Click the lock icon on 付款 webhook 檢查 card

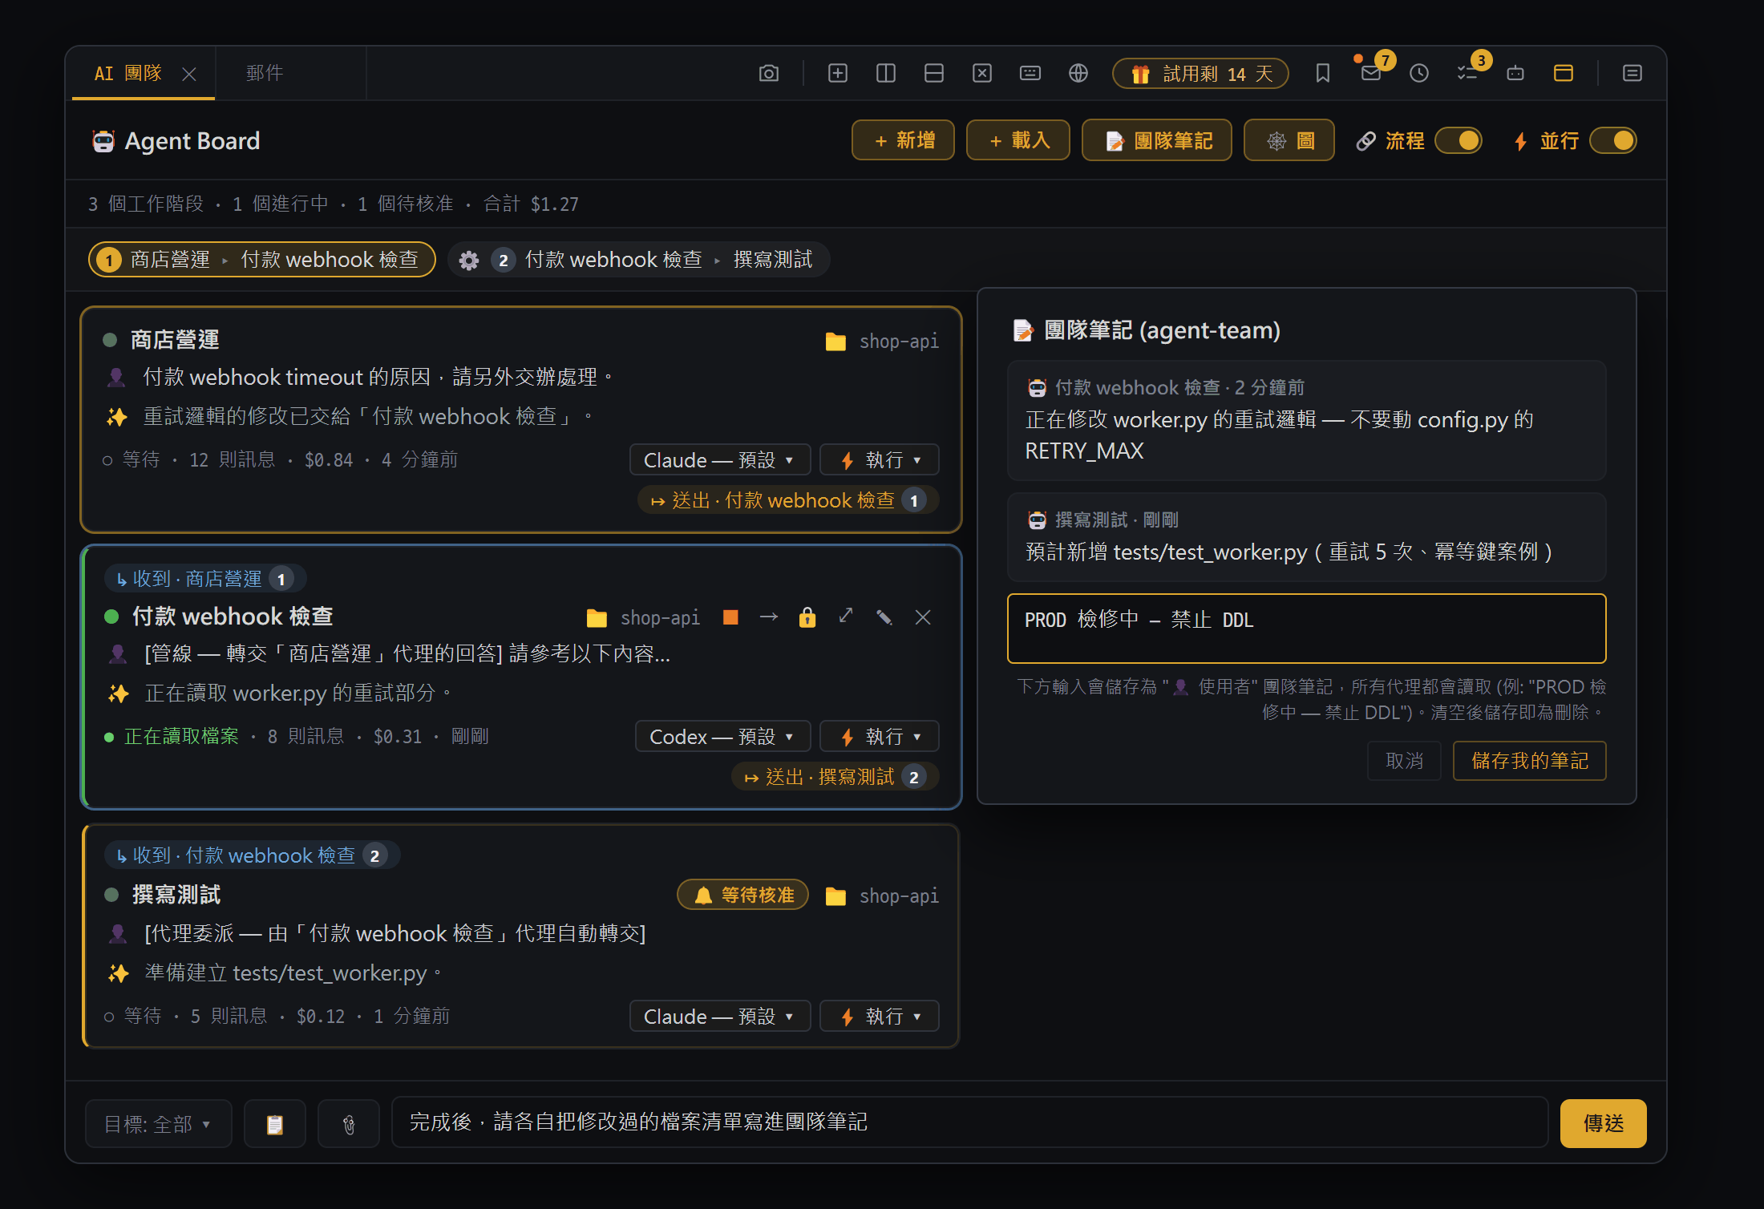click(x=807, y=617)
